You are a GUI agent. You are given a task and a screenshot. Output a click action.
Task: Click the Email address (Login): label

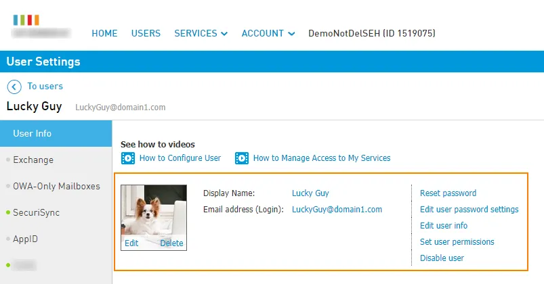pos(243,210)
